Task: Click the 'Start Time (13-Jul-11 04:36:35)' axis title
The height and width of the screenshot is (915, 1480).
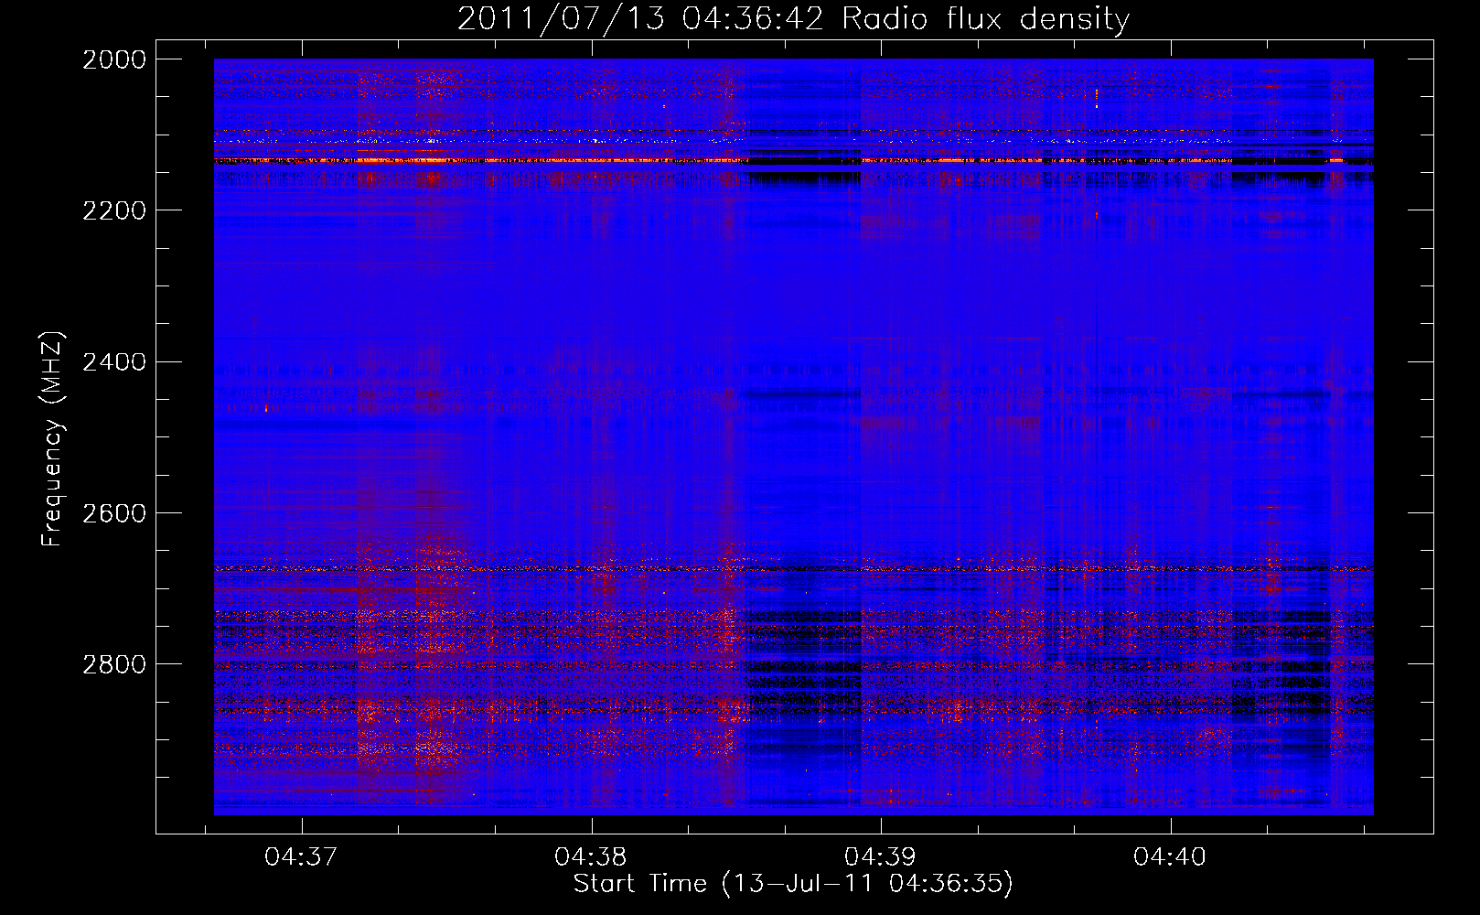Action: [x=793, y=885]
